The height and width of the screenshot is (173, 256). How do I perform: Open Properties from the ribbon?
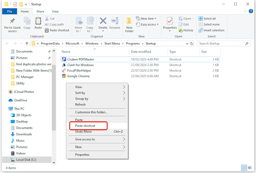tap(170, 22)
